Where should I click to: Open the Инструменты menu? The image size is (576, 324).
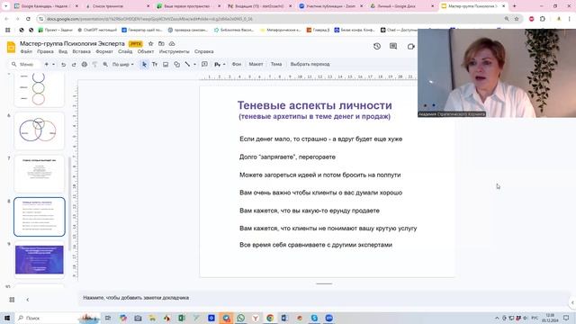(174, 52)
